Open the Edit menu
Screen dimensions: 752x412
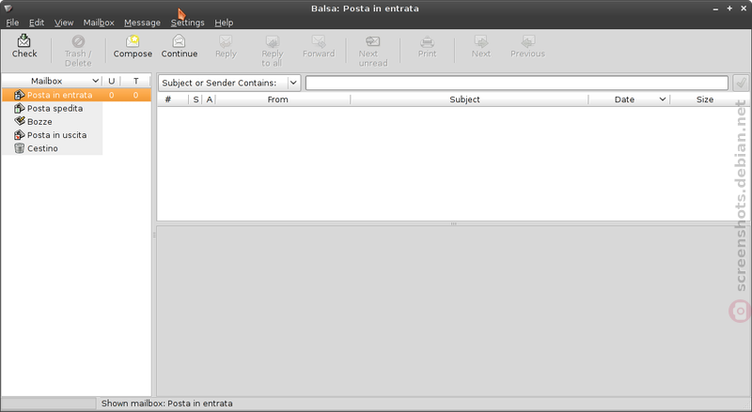pos(37,23)
